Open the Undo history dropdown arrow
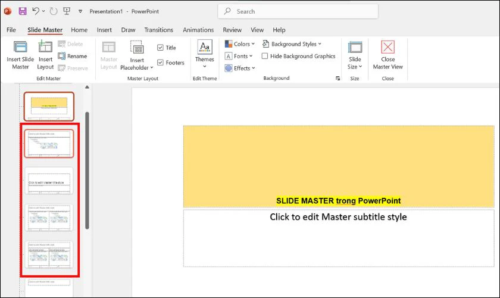The height and width of the screenshot is (298, 500). pos(43,11)
